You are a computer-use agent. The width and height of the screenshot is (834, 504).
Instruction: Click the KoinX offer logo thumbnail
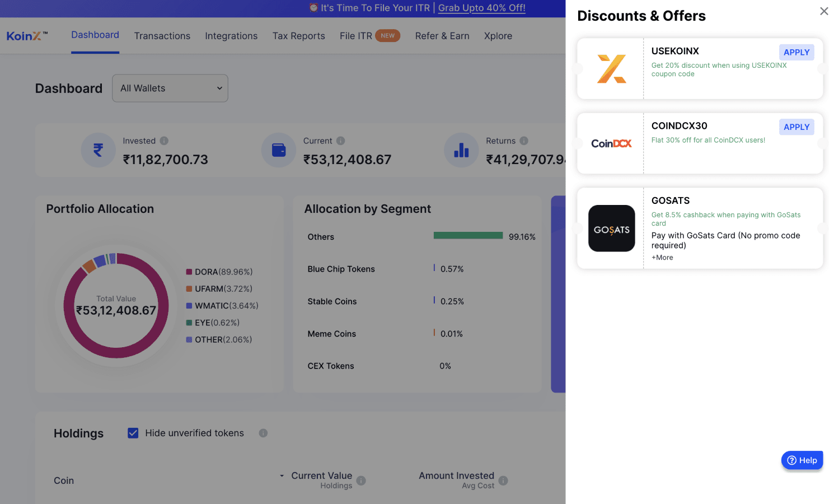611,69
